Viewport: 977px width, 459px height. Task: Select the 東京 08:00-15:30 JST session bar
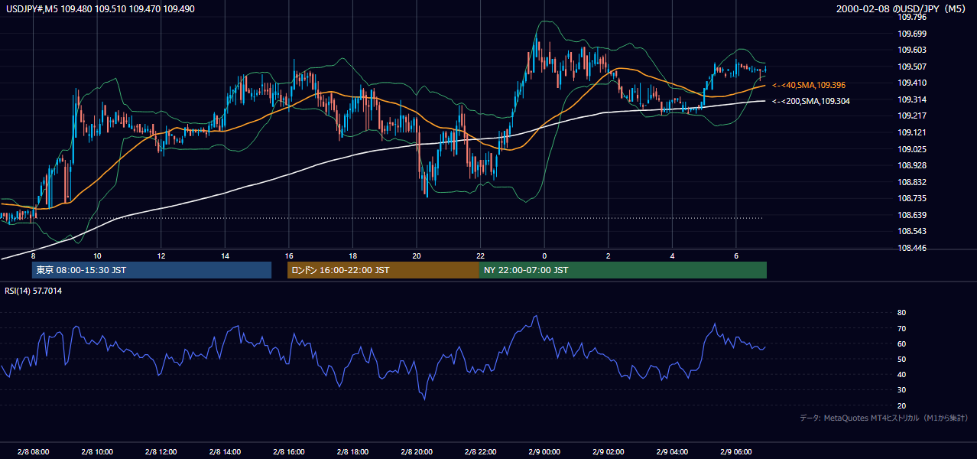(152, 270)
